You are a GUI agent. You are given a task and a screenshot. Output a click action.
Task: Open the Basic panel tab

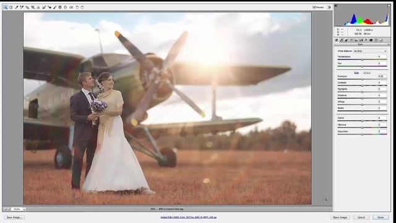tap(337, 40)
